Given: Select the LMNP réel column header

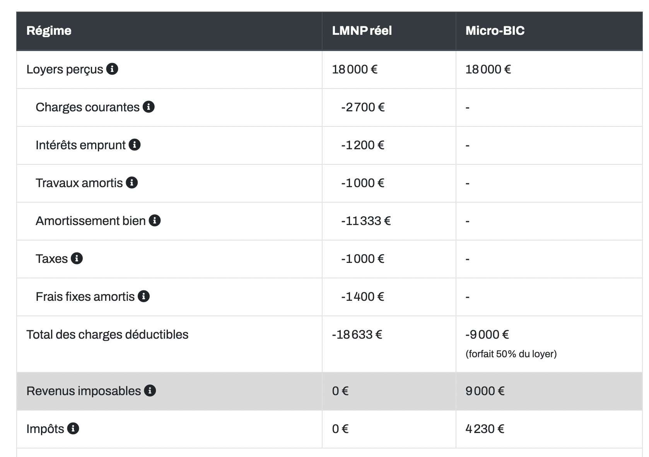Looking at the screenshot, I should (389, 31).
